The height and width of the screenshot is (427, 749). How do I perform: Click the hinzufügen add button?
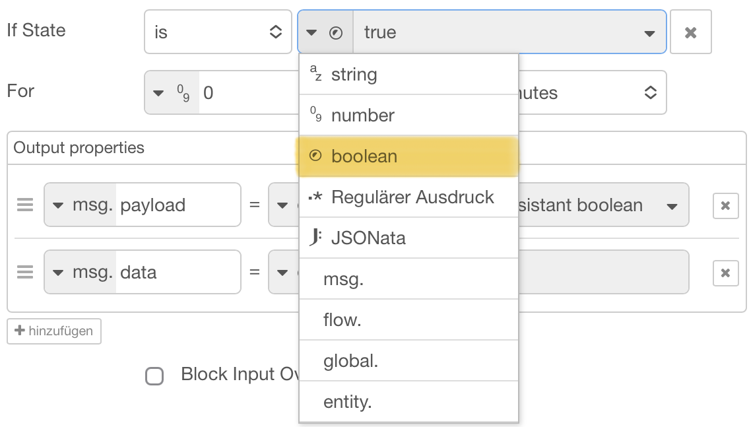coord(54,331)
